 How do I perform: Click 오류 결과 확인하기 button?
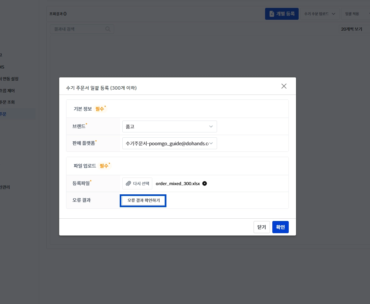click(x=143, y=201)
